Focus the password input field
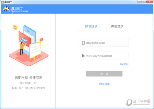 (104, 55)
